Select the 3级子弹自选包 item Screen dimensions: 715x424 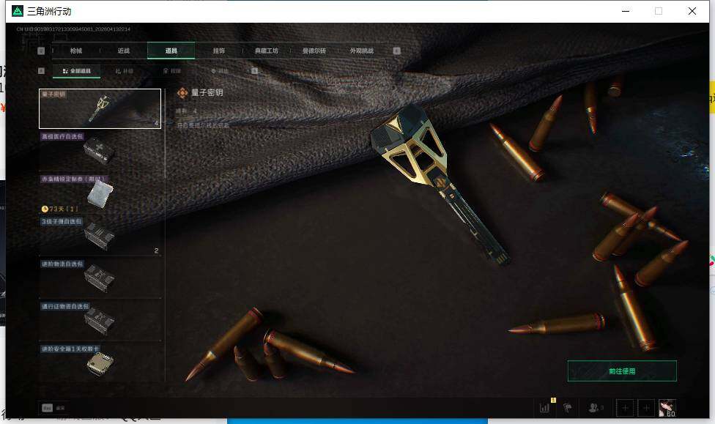100,236
